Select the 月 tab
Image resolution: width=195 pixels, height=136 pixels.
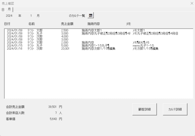[9, 9]
